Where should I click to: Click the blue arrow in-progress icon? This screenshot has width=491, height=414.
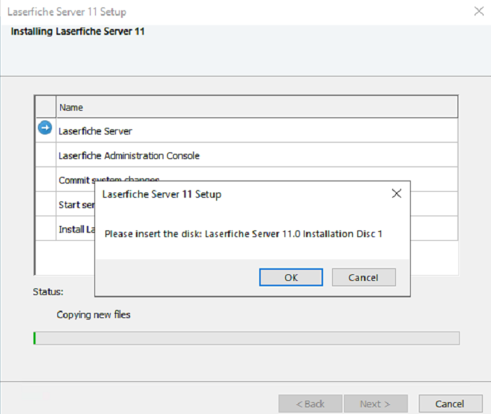coord(45,128)
